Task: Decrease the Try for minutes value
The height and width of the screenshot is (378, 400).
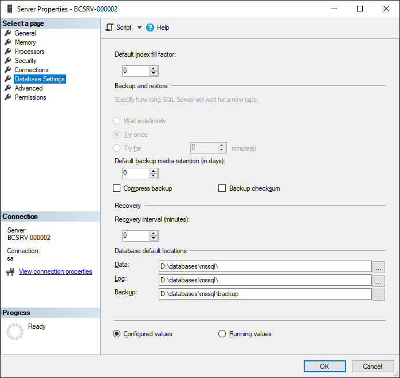Action: tap(222, 150)
